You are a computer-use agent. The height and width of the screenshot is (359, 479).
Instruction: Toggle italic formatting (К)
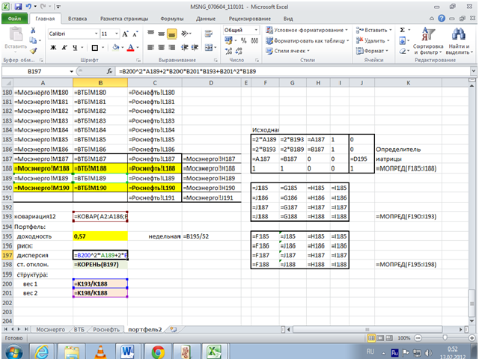64,48
